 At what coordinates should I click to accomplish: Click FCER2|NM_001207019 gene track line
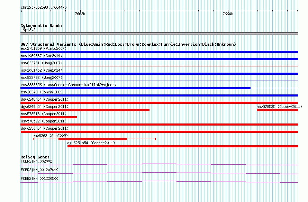(x=159, y=173)
